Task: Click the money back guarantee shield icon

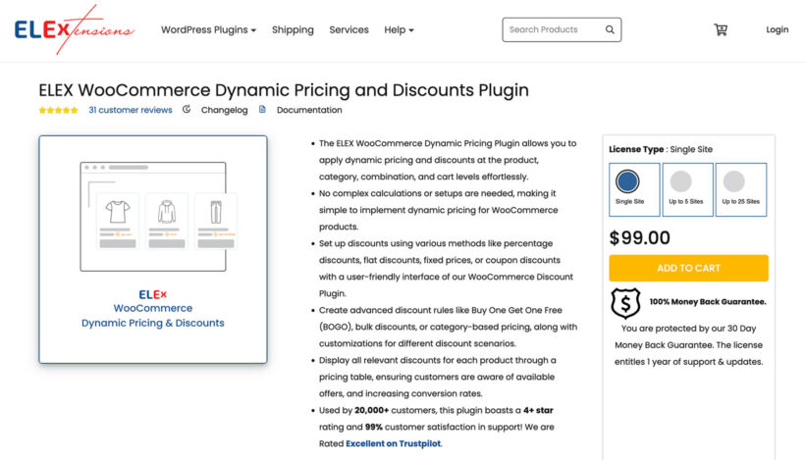Action: (625, 303)
